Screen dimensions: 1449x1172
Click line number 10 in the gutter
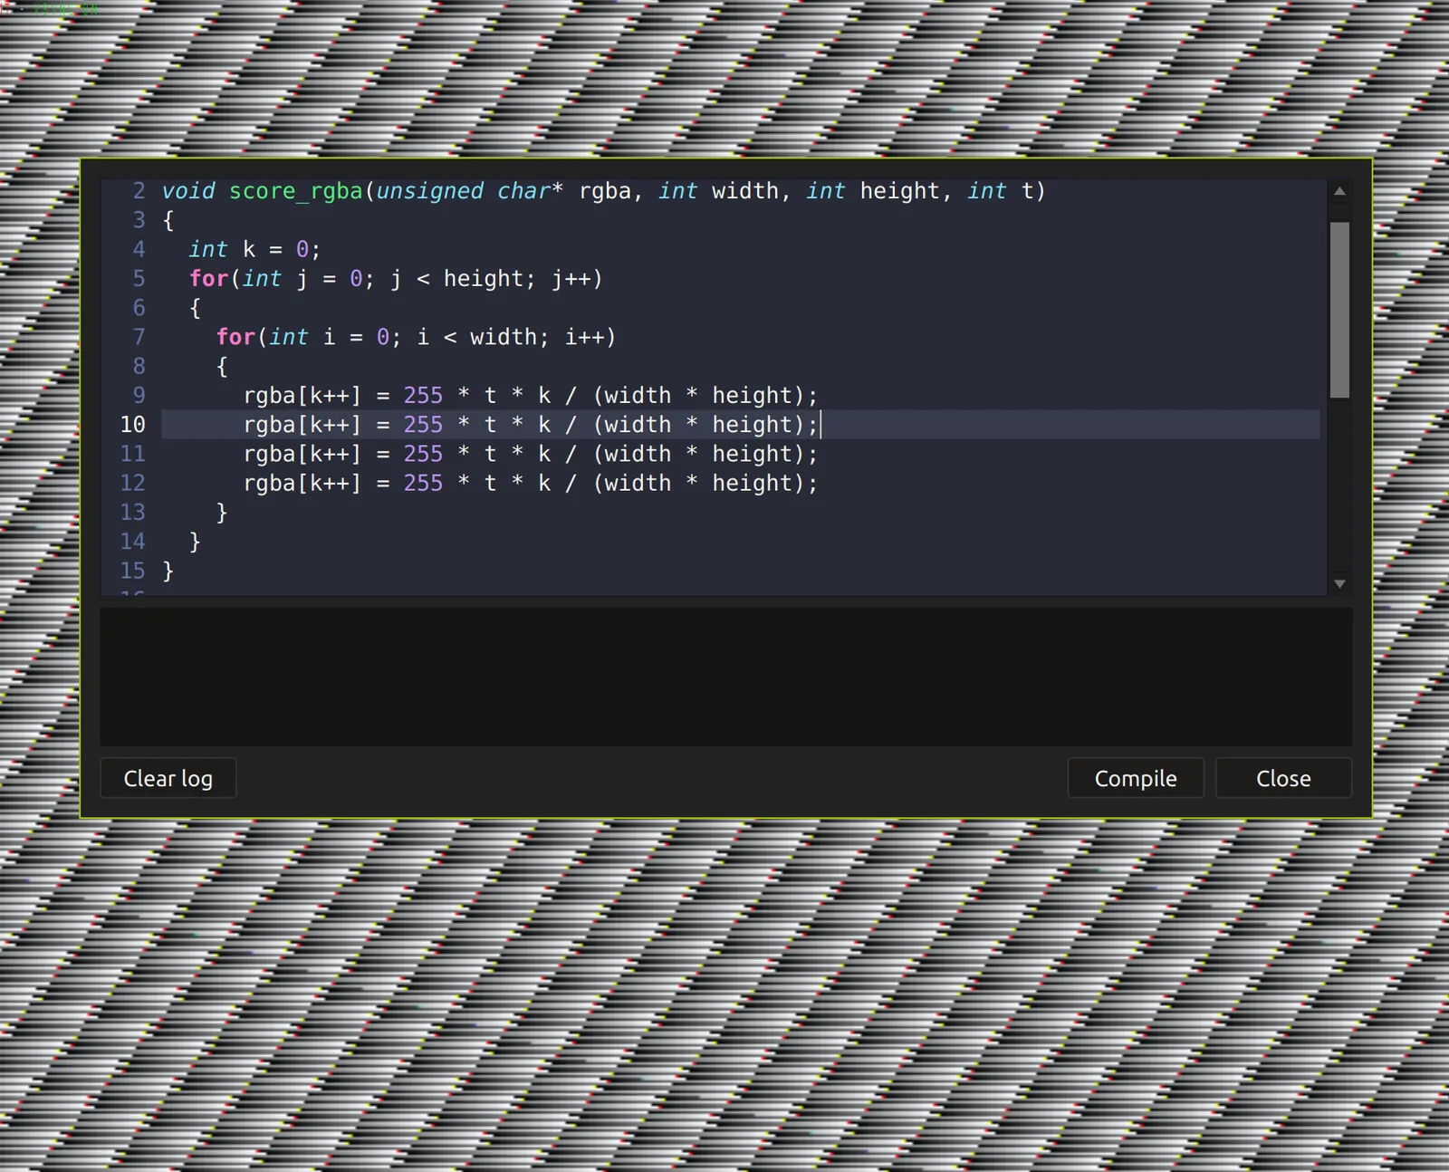click(x=132, y=425)
